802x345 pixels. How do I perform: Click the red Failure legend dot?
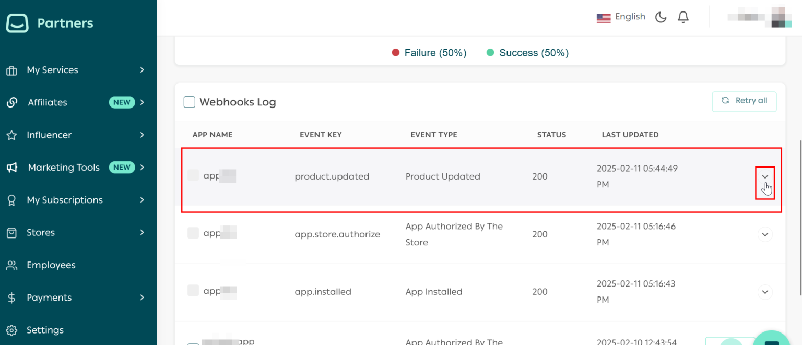coord(396,53)
